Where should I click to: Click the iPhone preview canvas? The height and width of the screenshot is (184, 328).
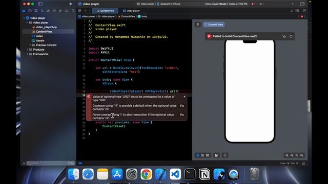pyautogui.click(x=250, y=91)
